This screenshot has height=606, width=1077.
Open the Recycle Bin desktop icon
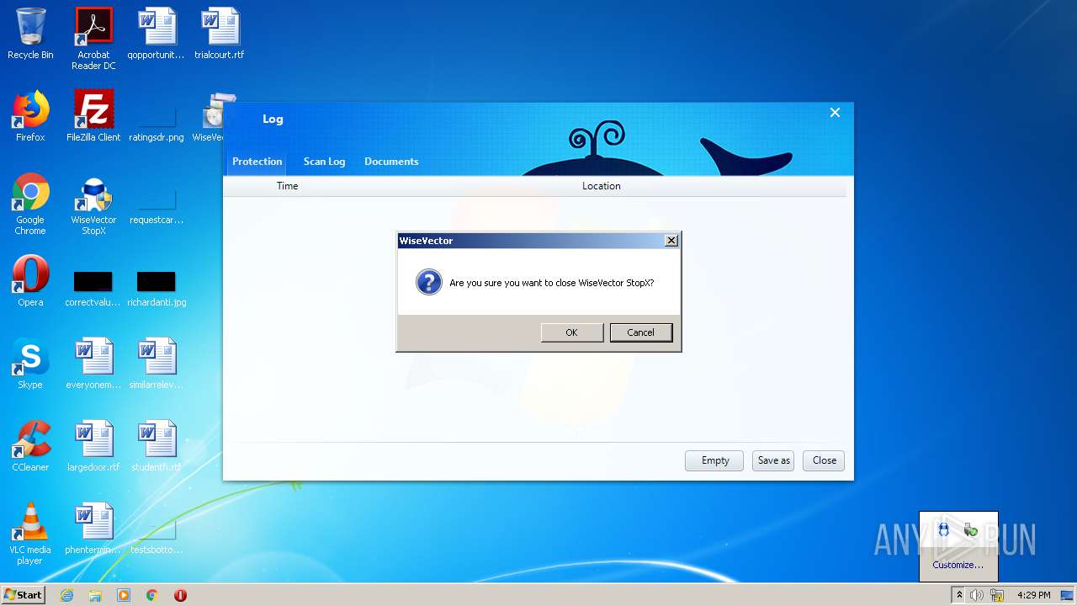coord(30,34)
